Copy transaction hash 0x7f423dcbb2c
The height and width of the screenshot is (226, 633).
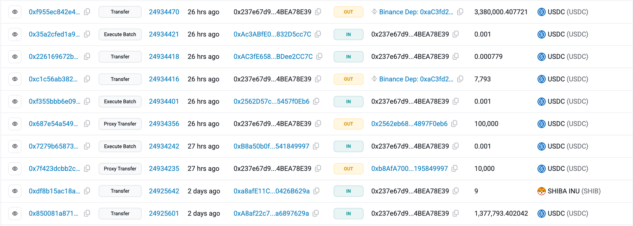point(87,169)
